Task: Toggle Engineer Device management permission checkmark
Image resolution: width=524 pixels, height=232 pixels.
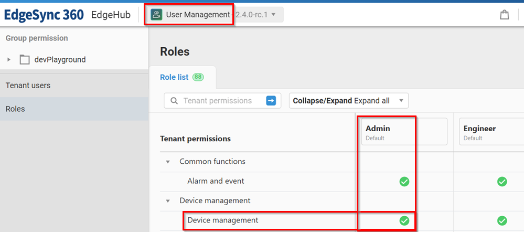Action: pyautogui.click(x=502, y=220)
